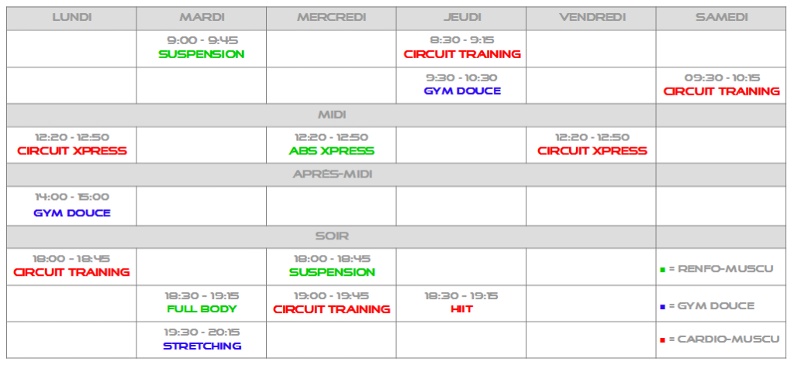Click the APRÈS-MIDI section header
The image size is (794, 365).
(x=331, y=174)
